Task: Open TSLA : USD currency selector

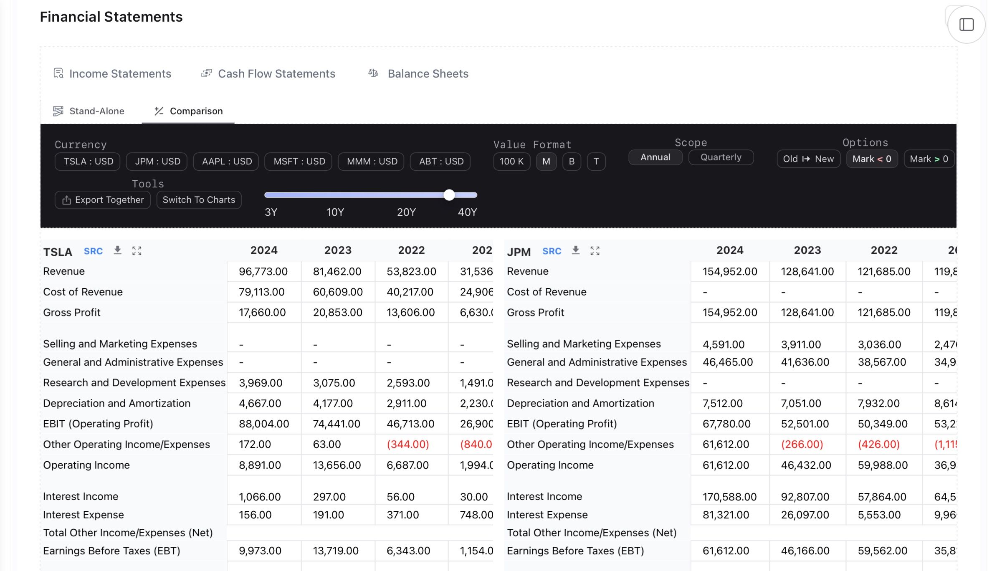Action: (88, 162)
